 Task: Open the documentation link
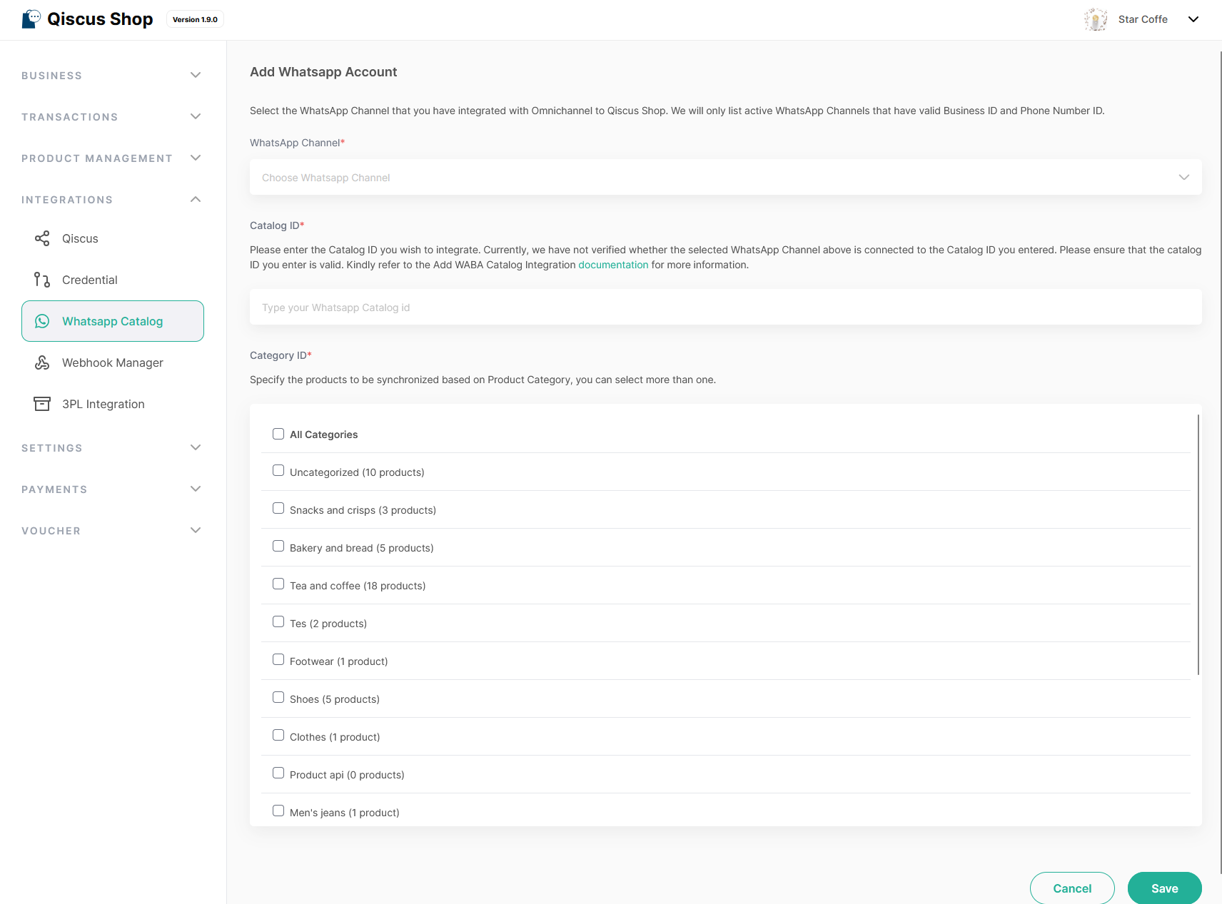[x=613, y=265]
